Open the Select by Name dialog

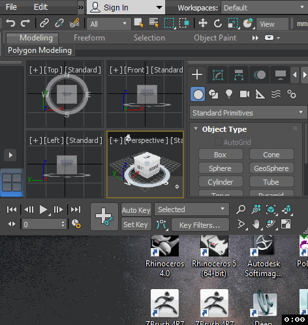(154, 23)
